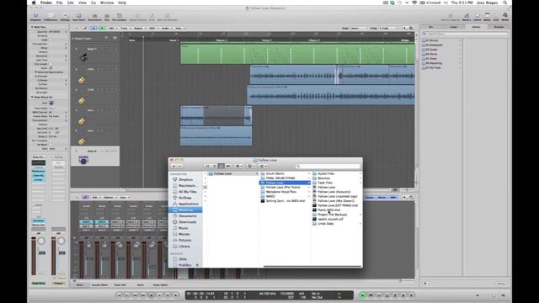Viewport: 539px width, 303px height.
Task: Open the Arrange local Audio menu
Action: point(167,28)
